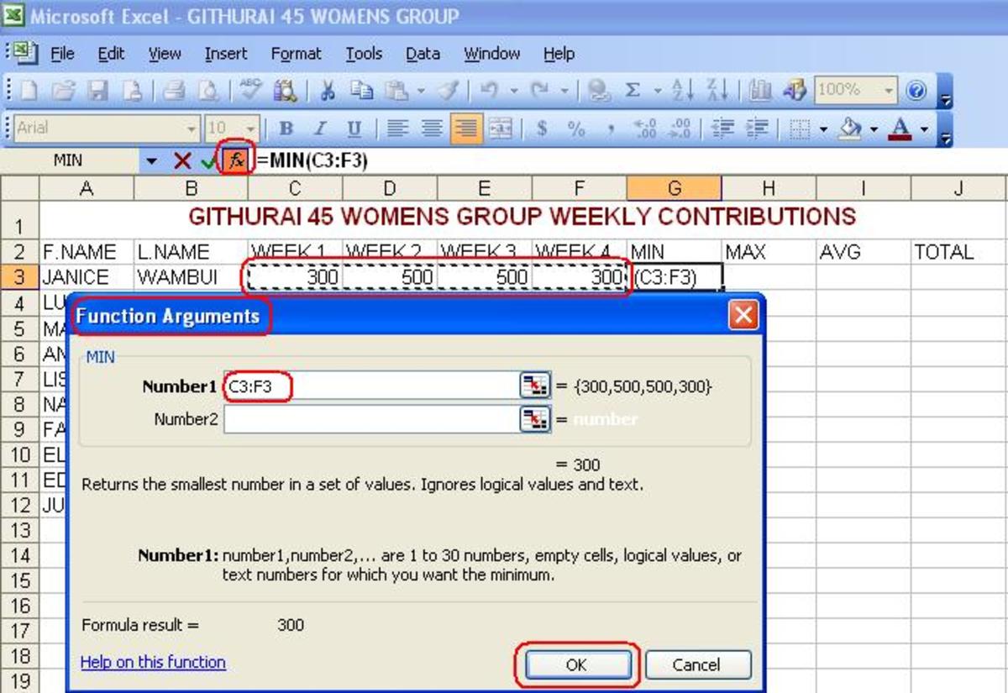Open the Edit menu
The width and height of the screenshot is (1008, 693).
click(x=111, y=54)
